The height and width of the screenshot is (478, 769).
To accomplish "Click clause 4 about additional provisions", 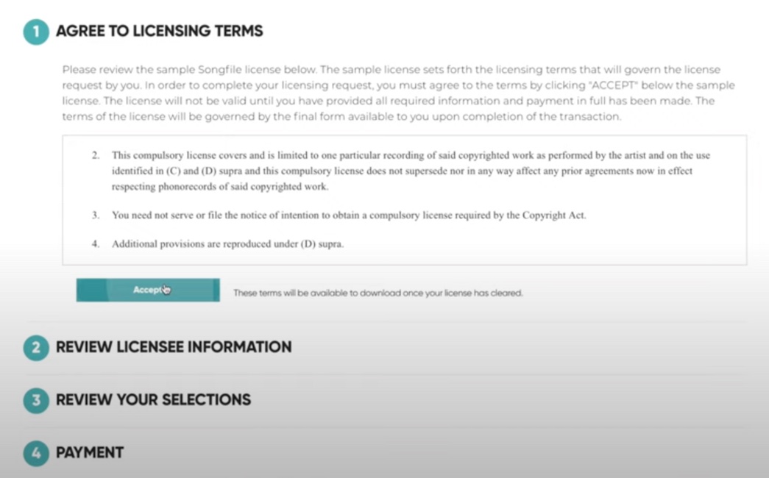I will tap(227, 243).
